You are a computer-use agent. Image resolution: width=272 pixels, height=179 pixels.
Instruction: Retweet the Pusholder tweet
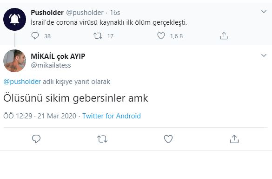coord(98,36)
